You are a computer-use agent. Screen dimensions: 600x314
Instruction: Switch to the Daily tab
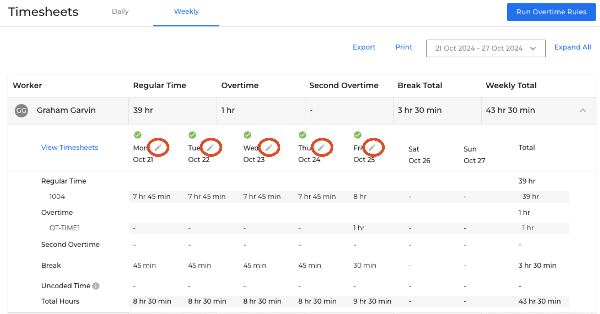point(120,11)
